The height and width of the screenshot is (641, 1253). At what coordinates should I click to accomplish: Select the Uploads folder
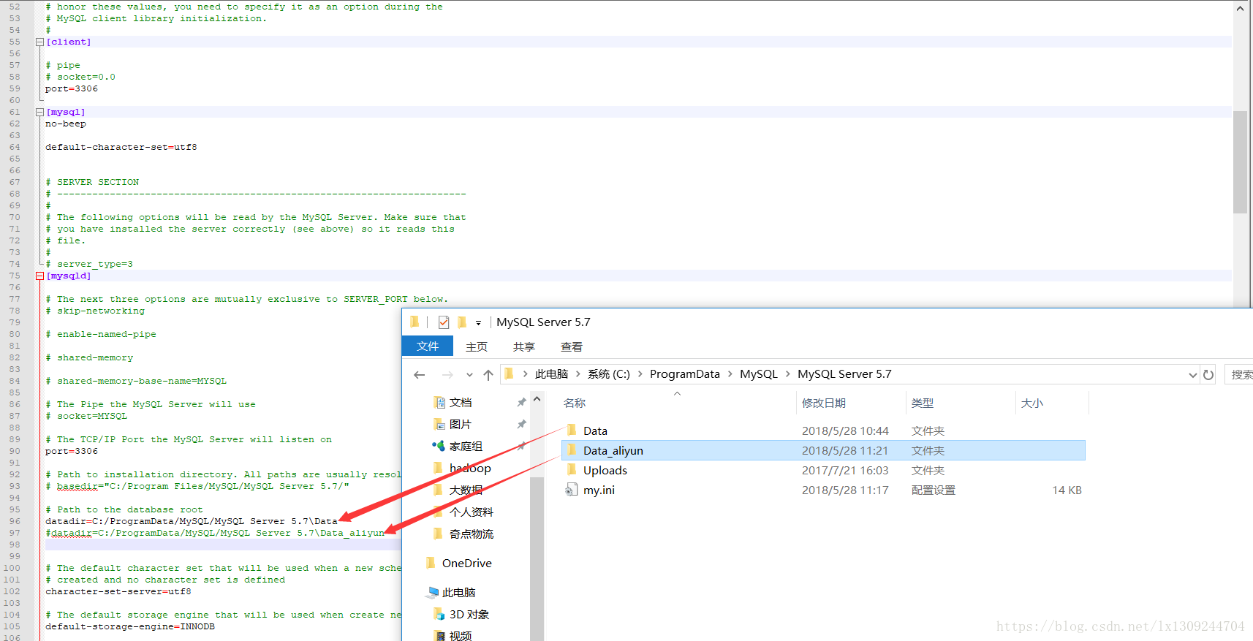605,471
